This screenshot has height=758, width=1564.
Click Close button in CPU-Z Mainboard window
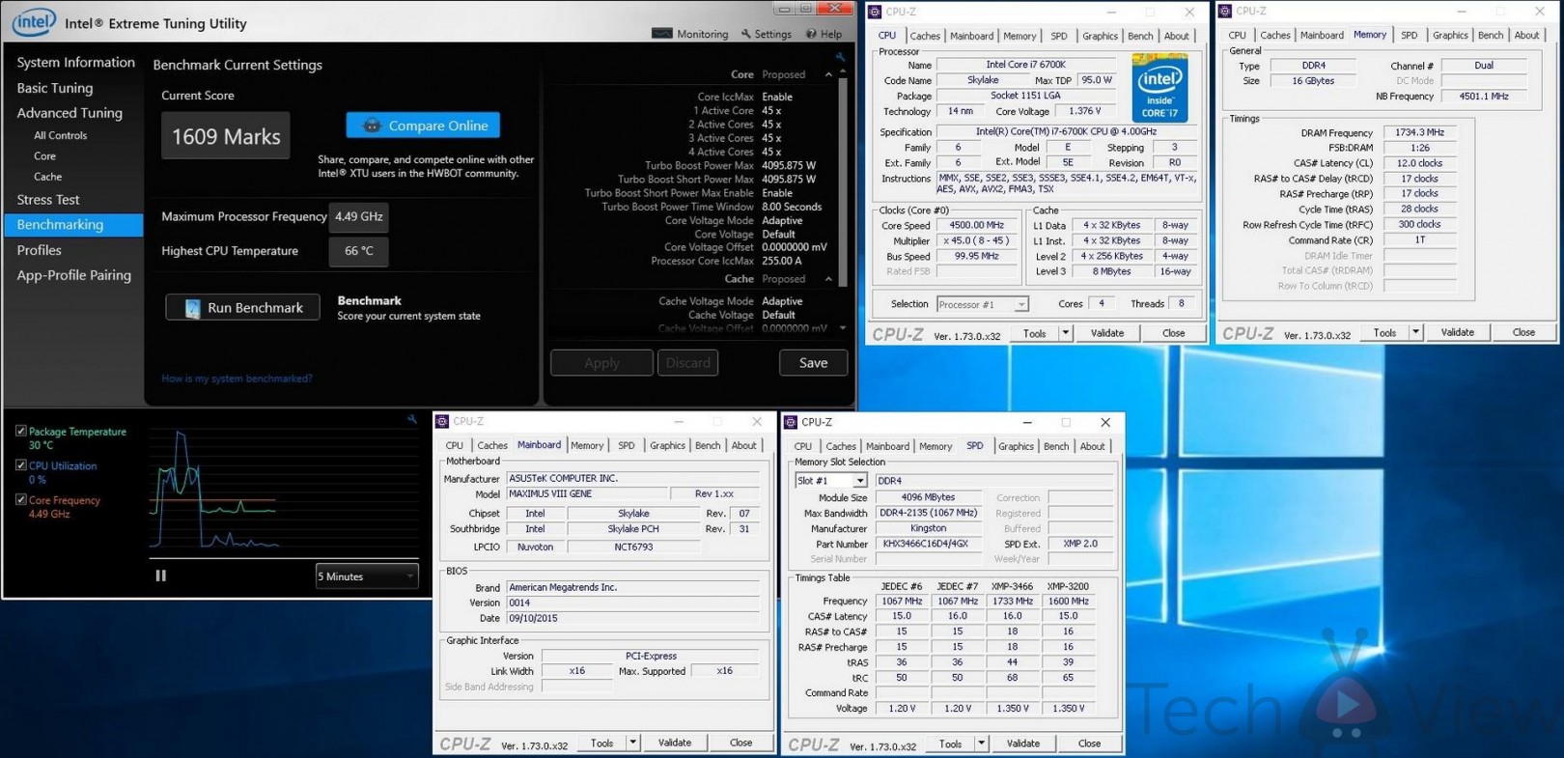(740, 743)
